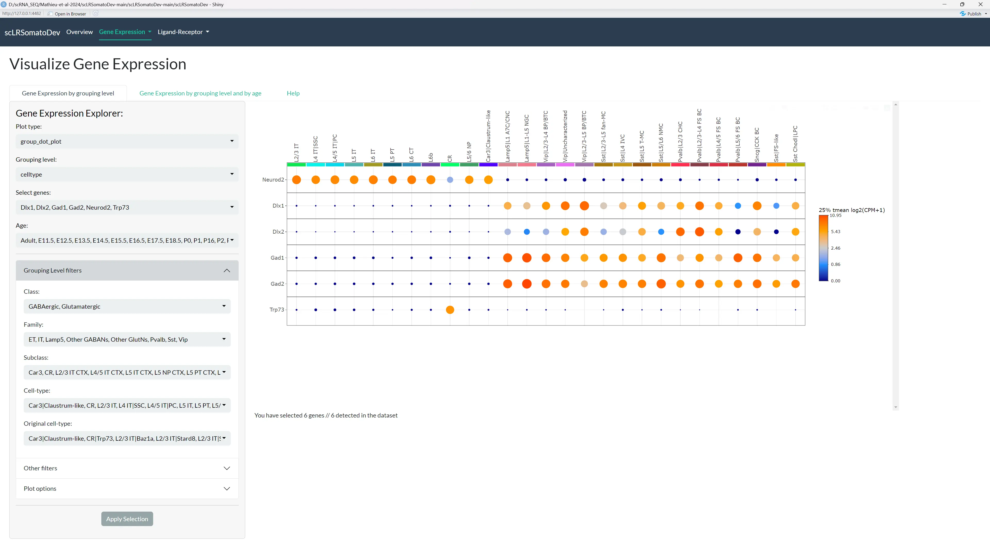
Task: Open the Help tab
Action: coord(293,93)
